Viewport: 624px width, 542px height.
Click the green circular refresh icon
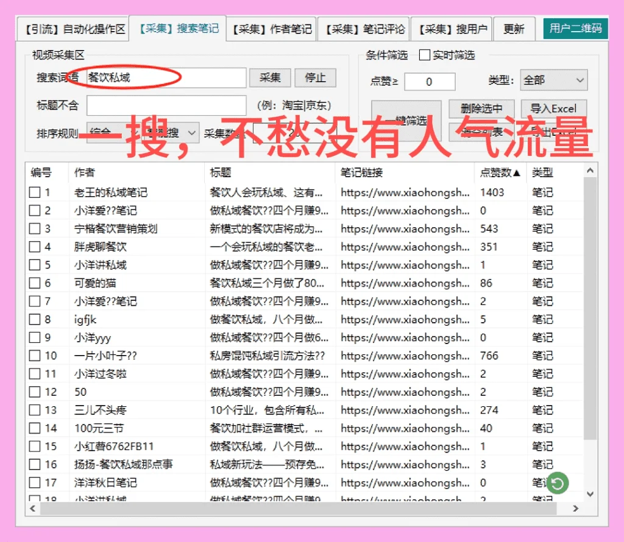pos(558,484)
